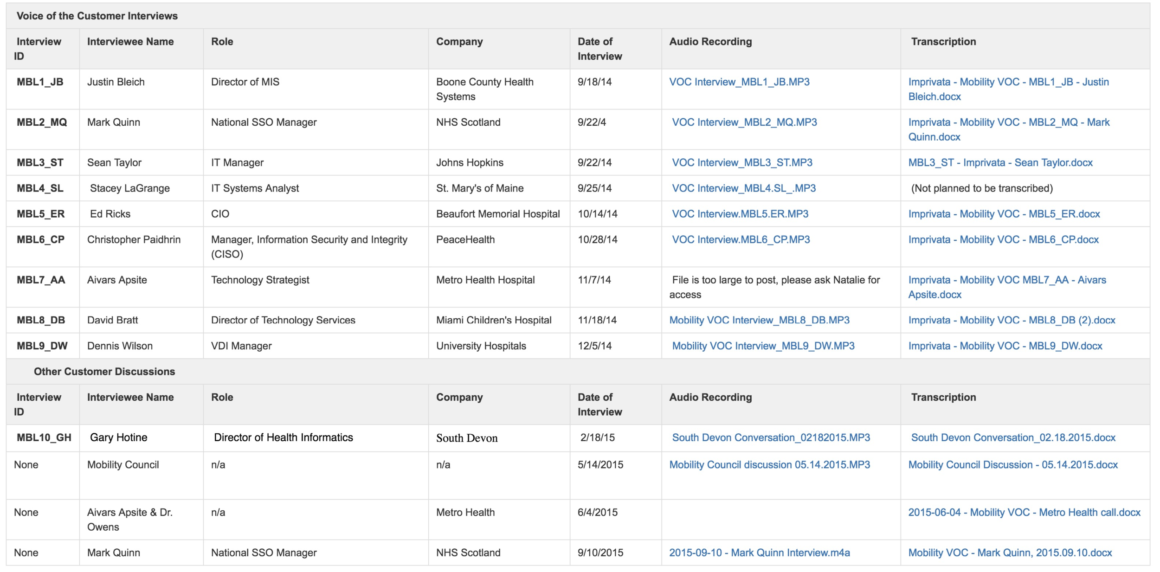The image size is (1160, 572).
Task: Click South Devon Conversation_02182015.MP3 link
Action: pos(770,437)
